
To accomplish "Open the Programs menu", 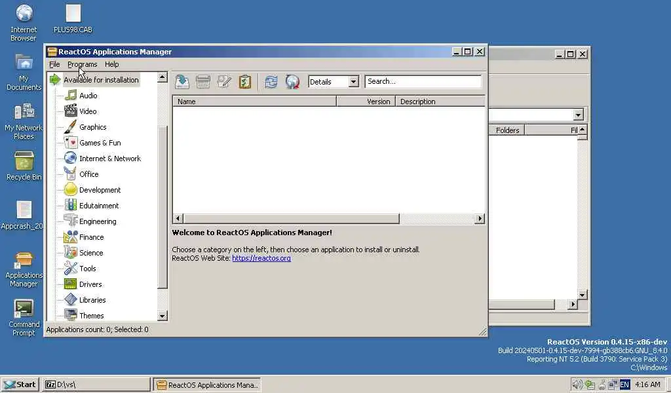I will [x=82, y=64].
